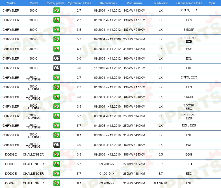Click the ON diesel icon in the 300 C Touring 3.0 row
Screen dimensions: 221x188
click(57, 145)
